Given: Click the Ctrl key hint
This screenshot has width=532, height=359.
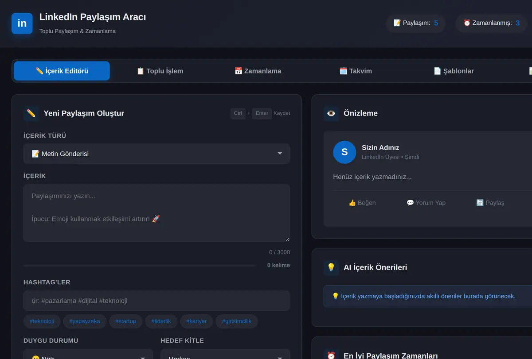Looking at the screenshot, I should pos(238,113).
